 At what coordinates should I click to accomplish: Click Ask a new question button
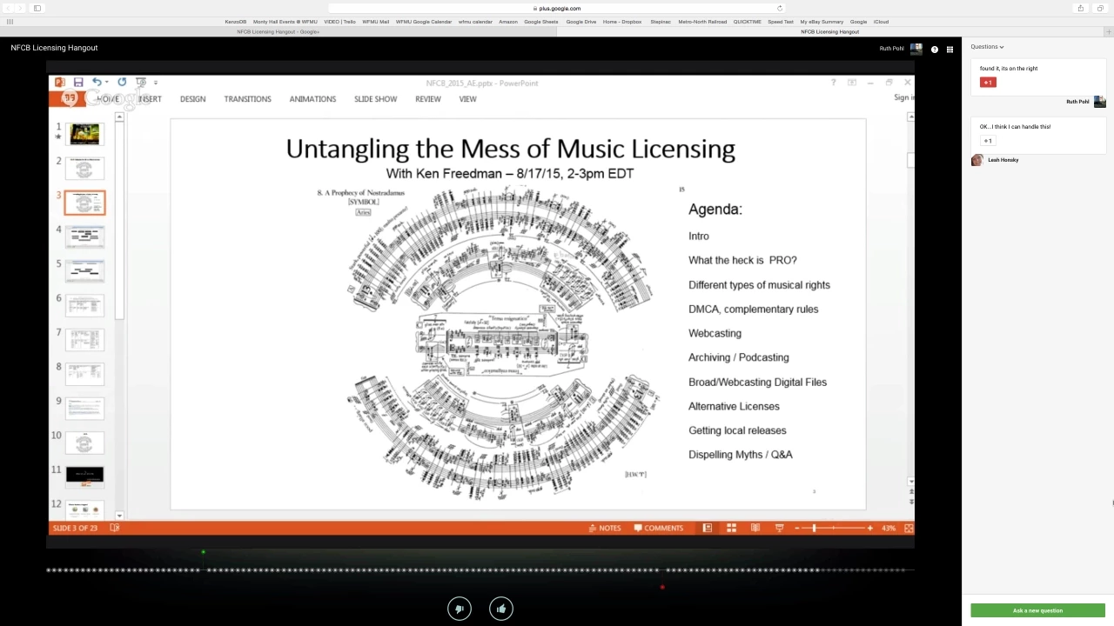1037,610
